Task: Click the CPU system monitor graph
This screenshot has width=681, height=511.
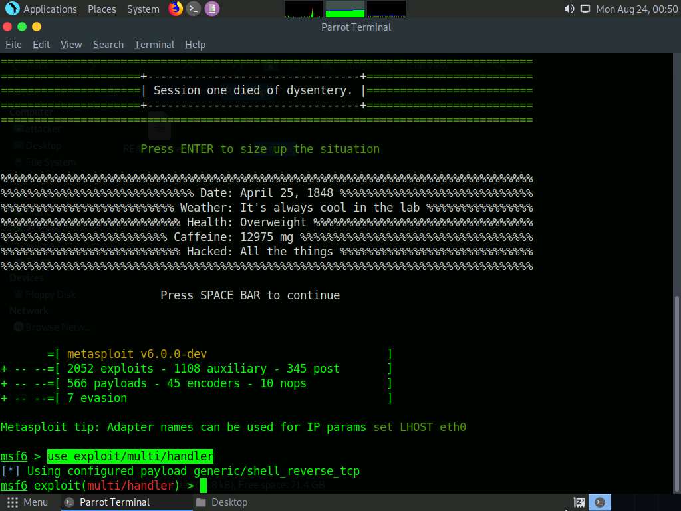Action: pos(303,9)
